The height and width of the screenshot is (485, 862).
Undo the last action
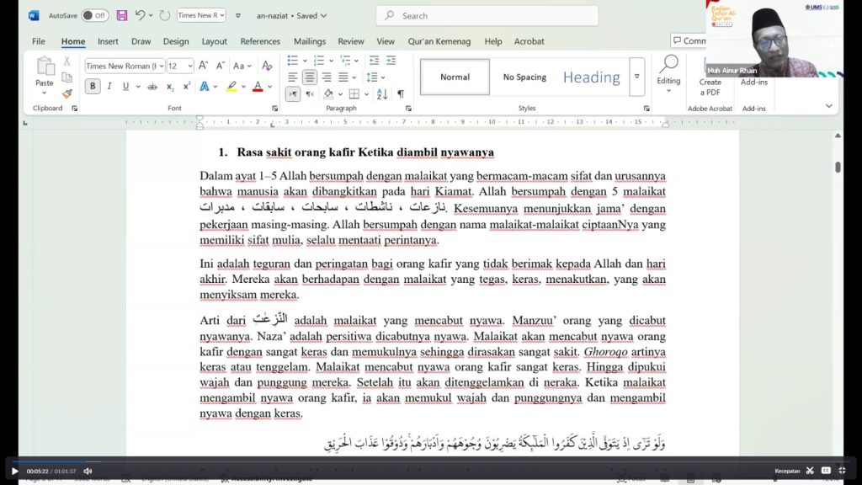(141, 15)
